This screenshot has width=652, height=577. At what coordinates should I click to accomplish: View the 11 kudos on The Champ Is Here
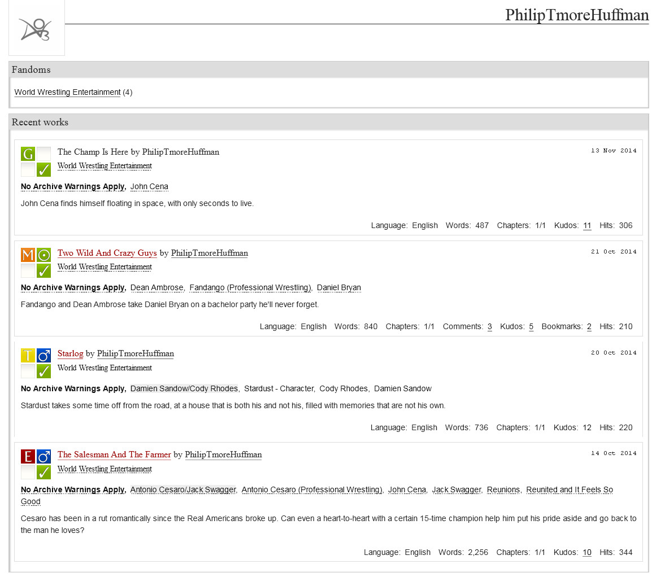tap(587, 226)
